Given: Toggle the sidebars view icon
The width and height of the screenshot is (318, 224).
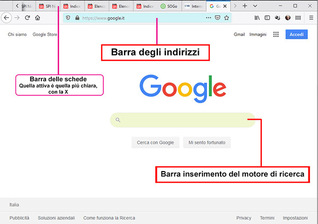Looking at the screenshot, I should 267,18.
